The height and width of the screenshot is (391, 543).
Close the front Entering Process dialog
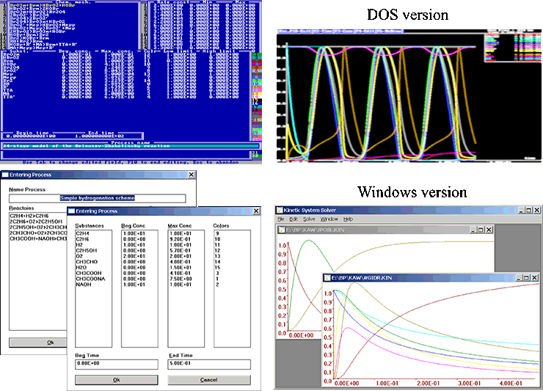click(255, 211)
